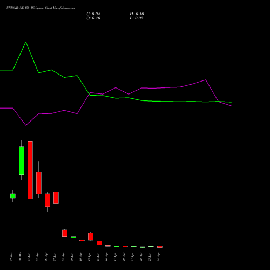
Task: Click the '24 Apr' date axis label
Action: click(158, 258)
